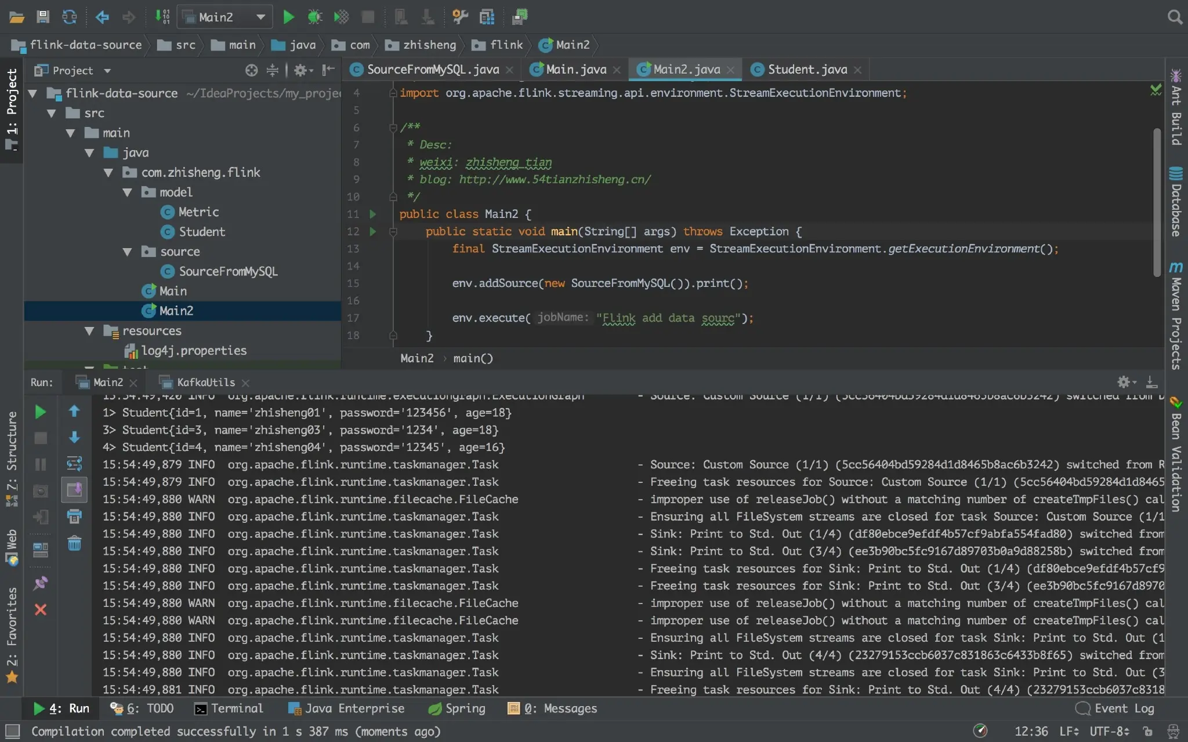Screen dimensions: 1188x742
Task: Click rerun Main2 green arrow in Run panel
Action: [x=40, y=412]
